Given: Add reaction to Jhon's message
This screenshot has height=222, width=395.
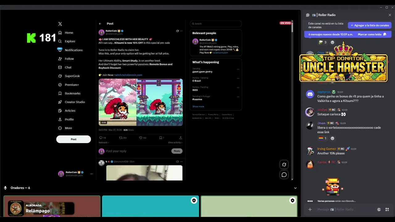Looking at the screenshot, I should pyautogui.click(x=332, y=138).
